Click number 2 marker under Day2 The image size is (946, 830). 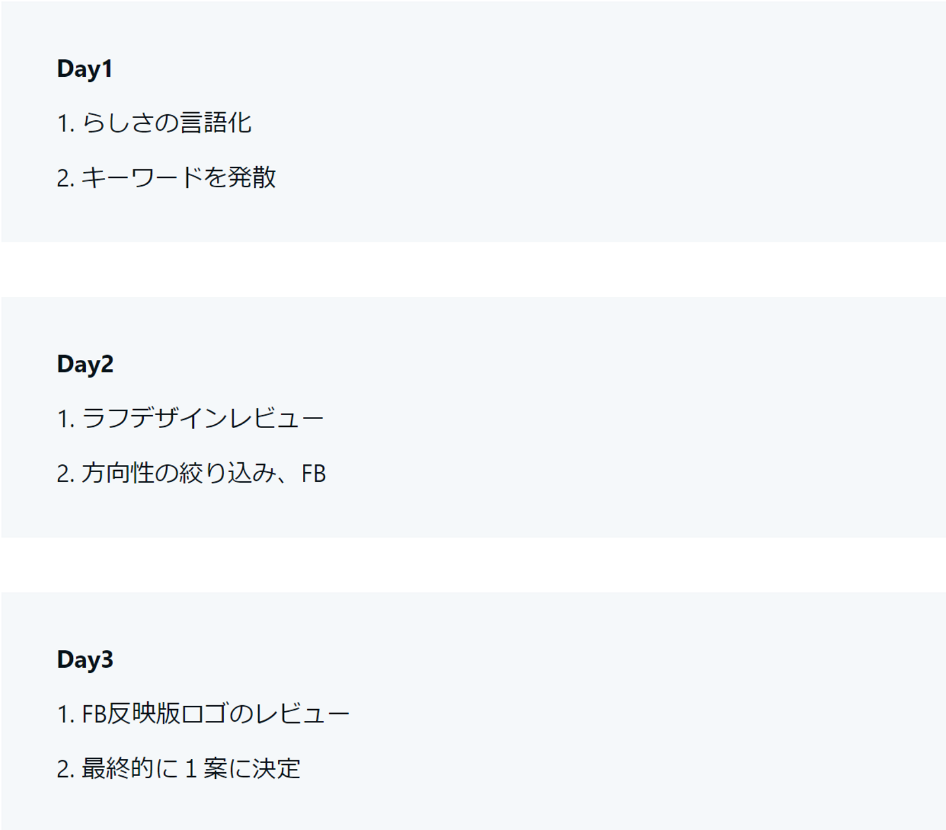click(x=65, y=474)
